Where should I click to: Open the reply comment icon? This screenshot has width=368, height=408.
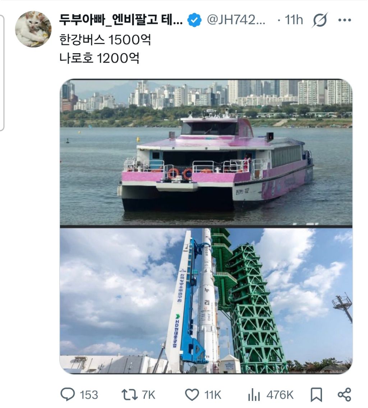(68, 394)
